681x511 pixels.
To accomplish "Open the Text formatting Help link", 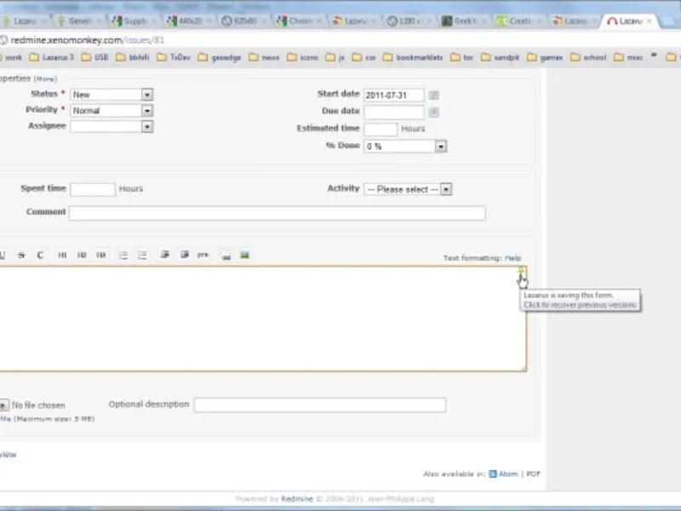I will coord(512,258).
